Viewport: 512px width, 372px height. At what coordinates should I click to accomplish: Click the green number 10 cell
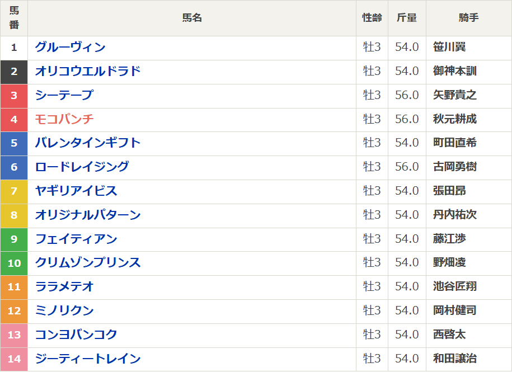(x=14, y=263)
